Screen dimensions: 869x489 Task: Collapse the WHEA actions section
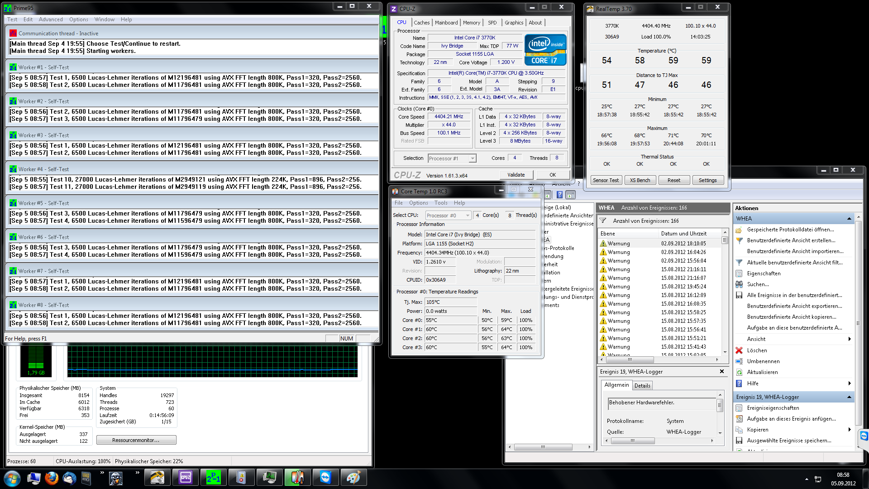pos(849,219)
